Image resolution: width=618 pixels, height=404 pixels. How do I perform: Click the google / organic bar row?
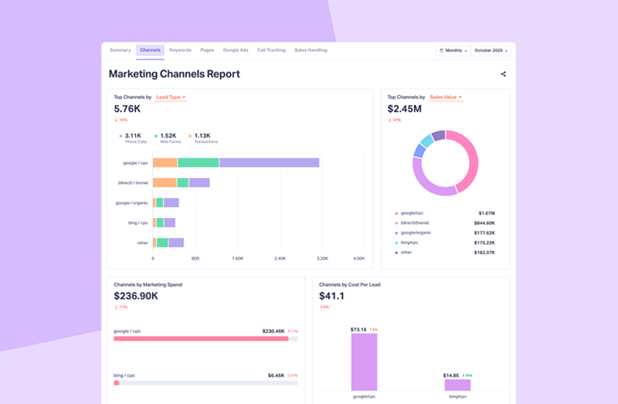pyautogui.click(x=166, y=202)
